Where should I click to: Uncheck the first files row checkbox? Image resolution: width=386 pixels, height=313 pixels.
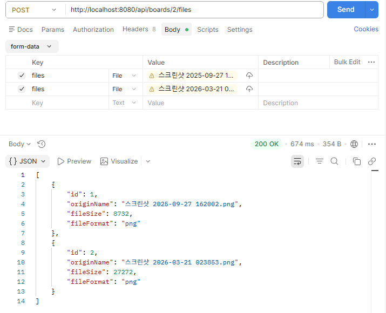tap(22, 76)
